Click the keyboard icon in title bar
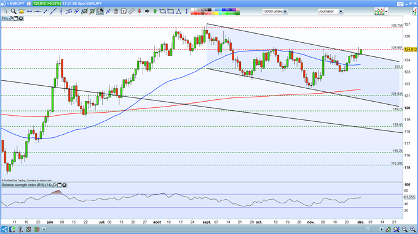418x234 pixels. pyautogui.click(x=400, y=4)
